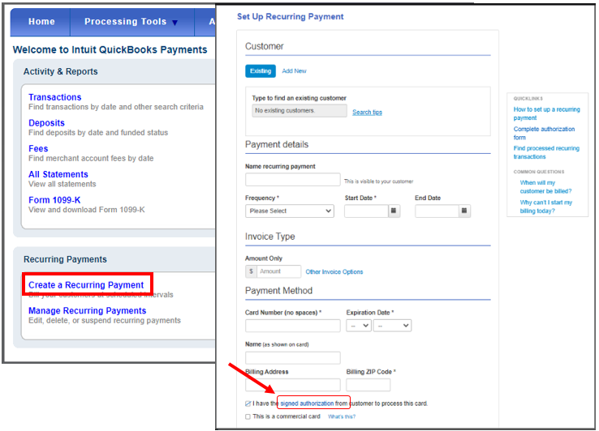This screenshot has height=431, width=599.
Task: Open Complete authorization form quicklink
Action: click(x=544, y=133)
